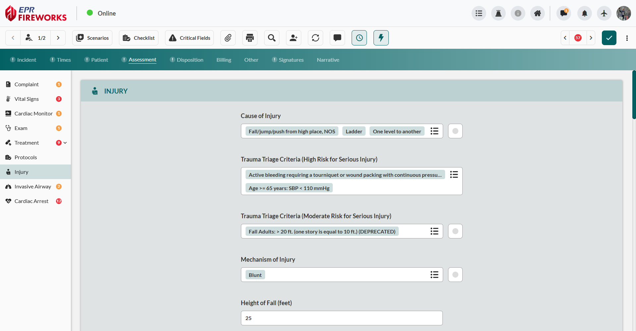Add a crew member using the person icon
The height and width of the screenshot is (331, 636).
(x=293, y=38)
